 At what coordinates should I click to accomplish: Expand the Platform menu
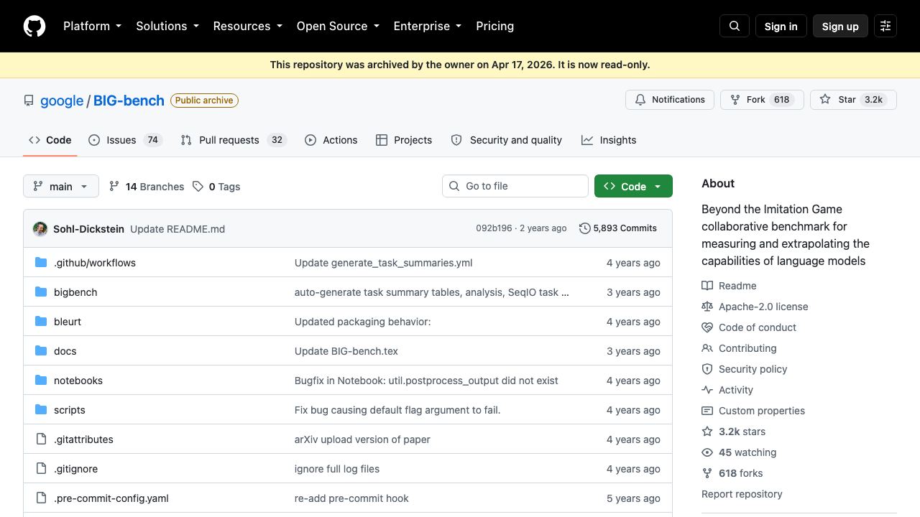(92, 26)
